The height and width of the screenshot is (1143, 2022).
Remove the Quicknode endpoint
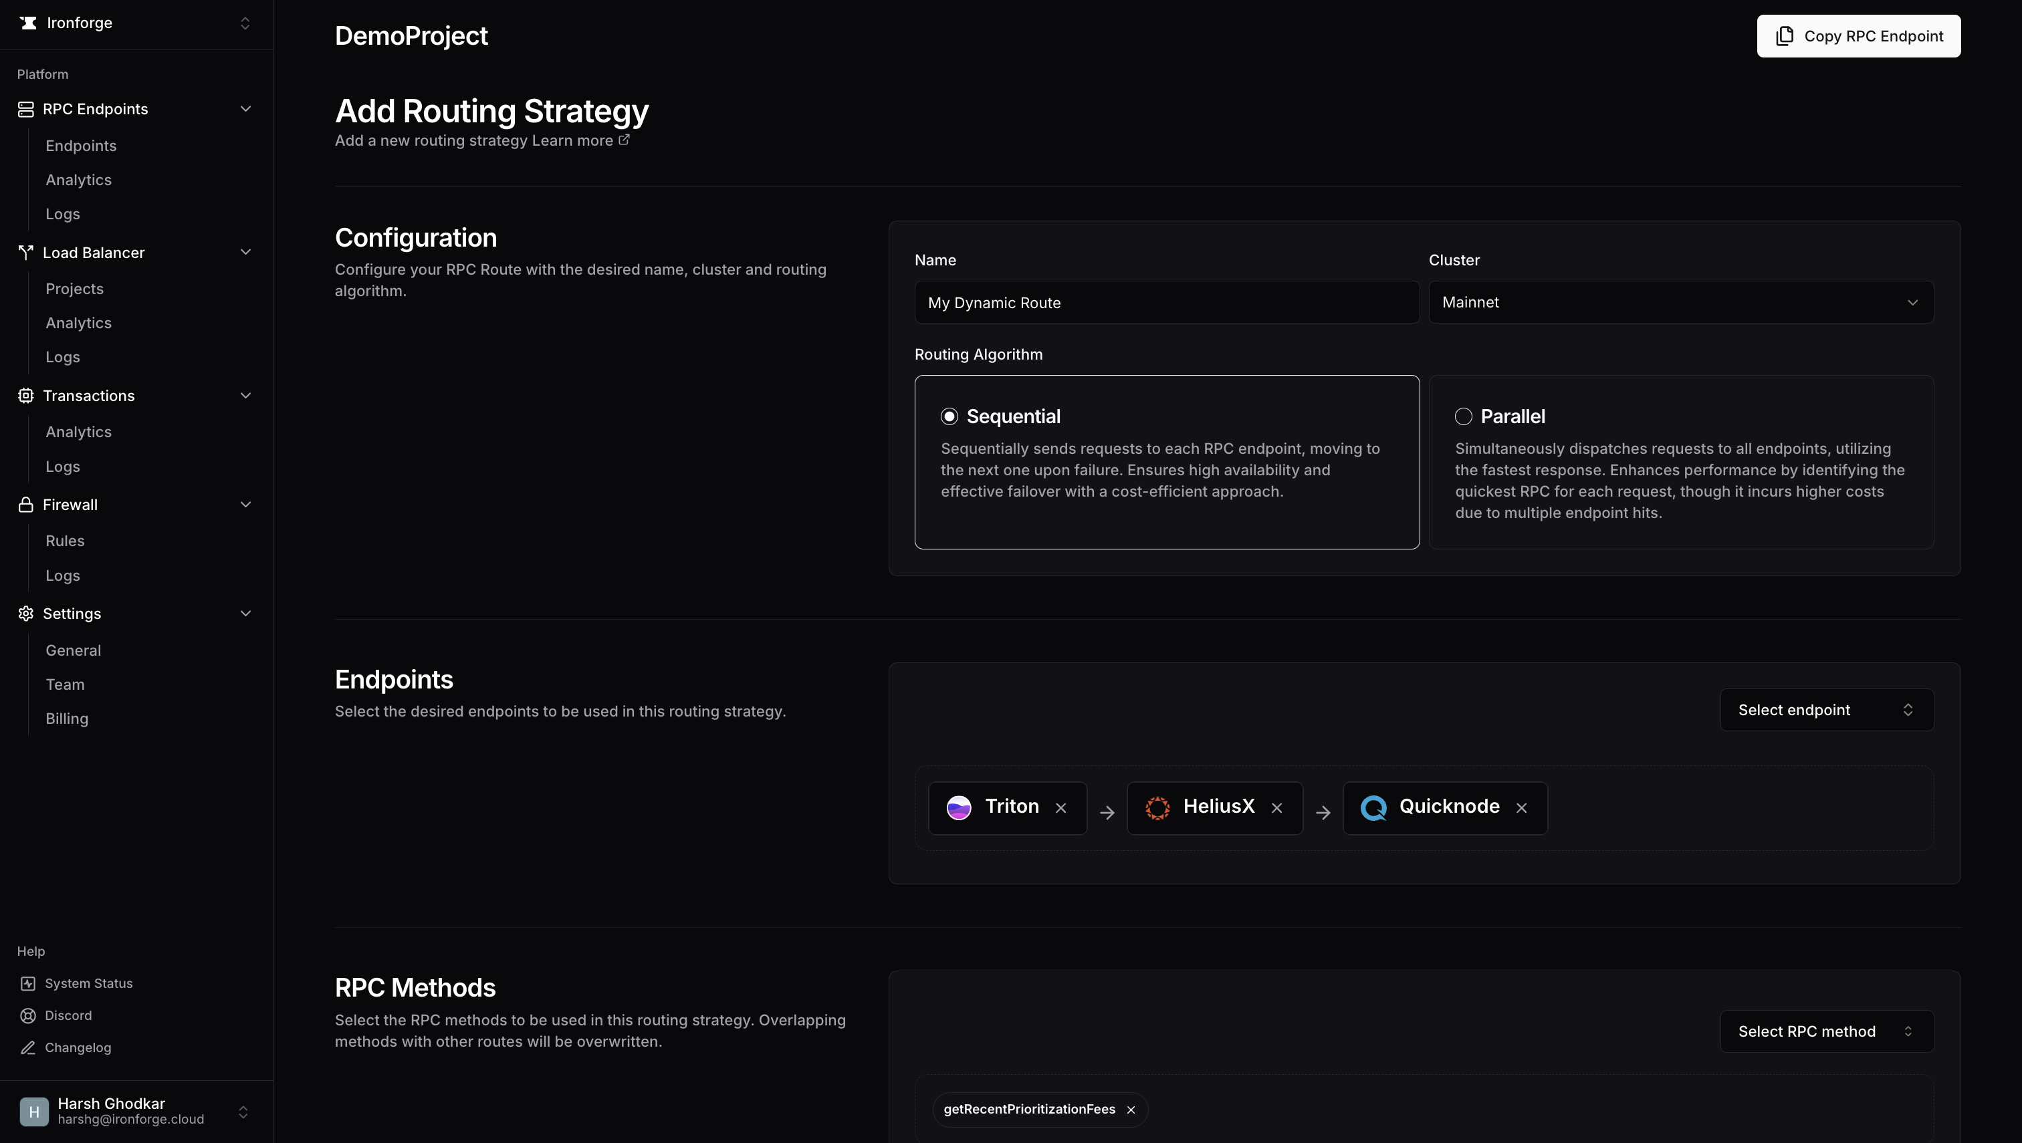(1522, 808)
